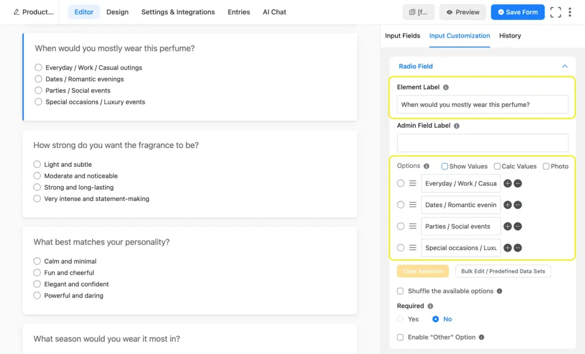Open the AI Chat tab
585x354 pixels.
(x=274, y=12)
